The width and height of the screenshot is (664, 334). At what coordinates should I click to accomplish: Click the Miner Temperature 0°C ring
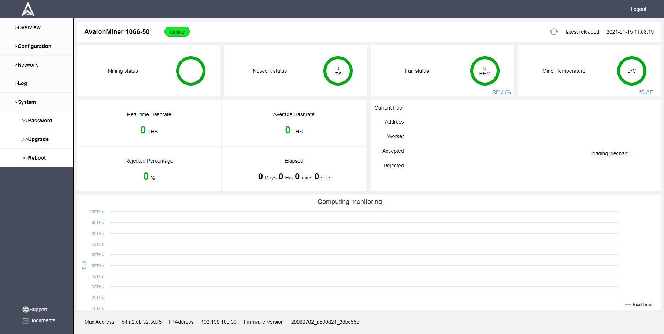click(631, 71)
